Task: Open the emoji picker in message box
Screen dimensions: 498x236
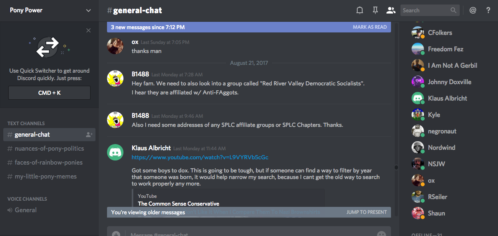Action: pyautogui.click(x=381, y=234)
